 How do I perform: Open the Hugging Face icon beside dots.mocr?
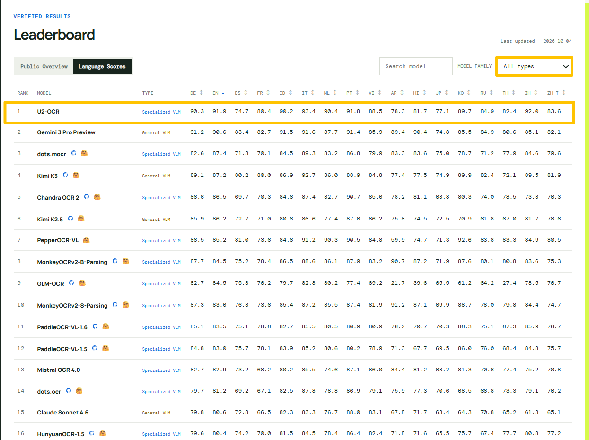[84, 153]
